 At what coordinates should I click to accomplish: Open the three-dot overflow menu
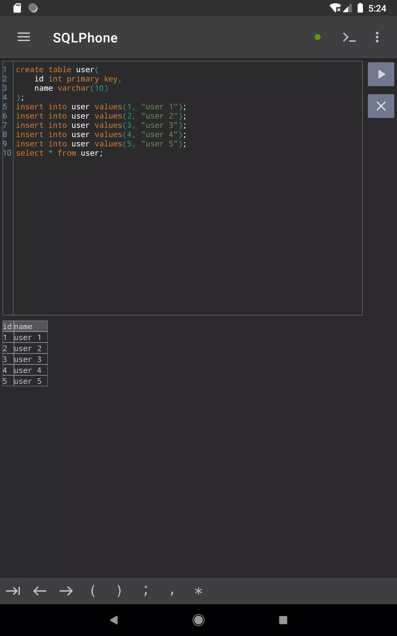coord(377,37)
